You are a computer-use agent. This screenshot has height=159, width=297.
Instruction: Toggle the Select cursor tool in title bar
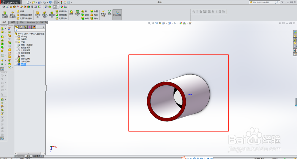pos(56,2)
